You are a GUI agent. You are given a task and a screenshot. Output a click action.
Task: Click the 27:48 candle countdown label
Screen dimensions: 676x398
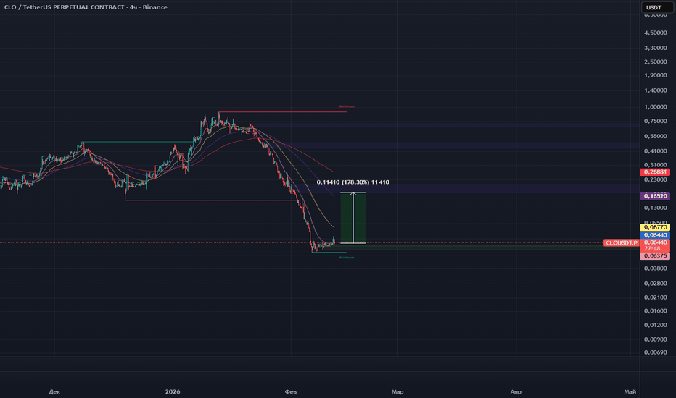tap(652, 249)
